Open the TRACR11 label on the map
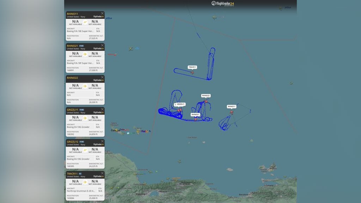 (192, 68)
